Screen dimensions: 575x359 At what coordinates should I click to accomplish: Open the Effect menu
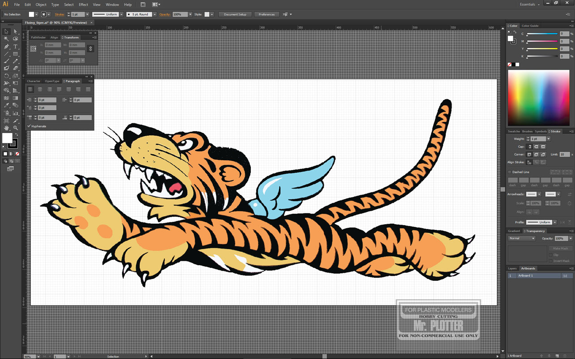[83, 4]
